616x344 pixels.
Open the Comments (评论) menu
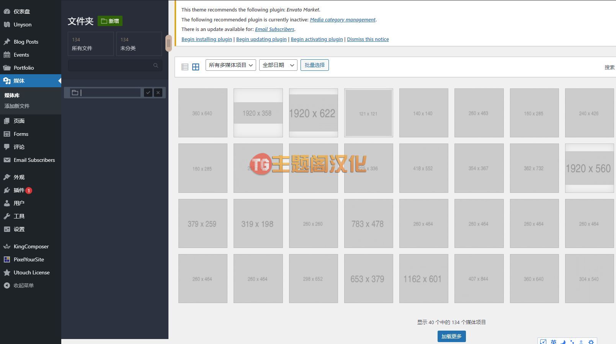point(31,147)
